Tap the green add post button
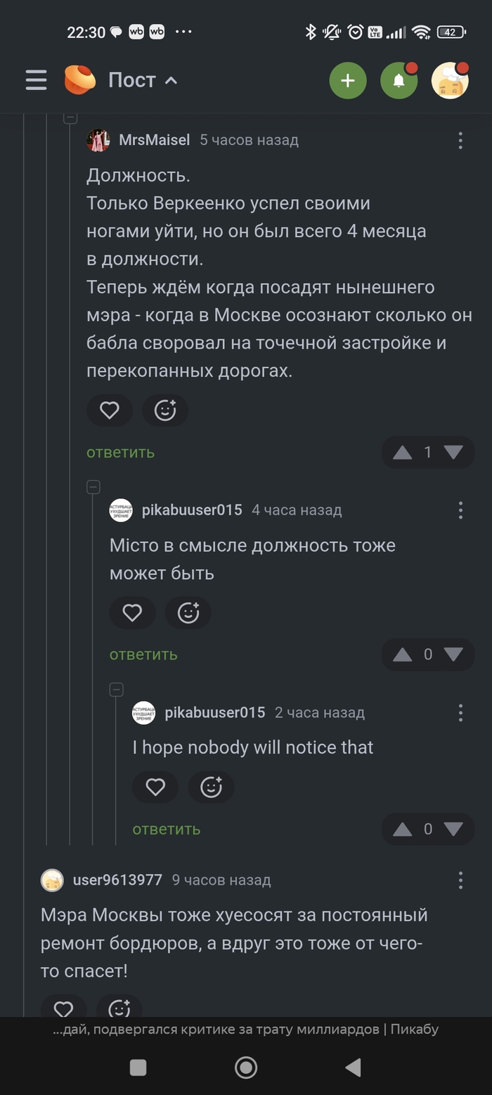This screenshot has width=492, height=1095. coord(348,80)
